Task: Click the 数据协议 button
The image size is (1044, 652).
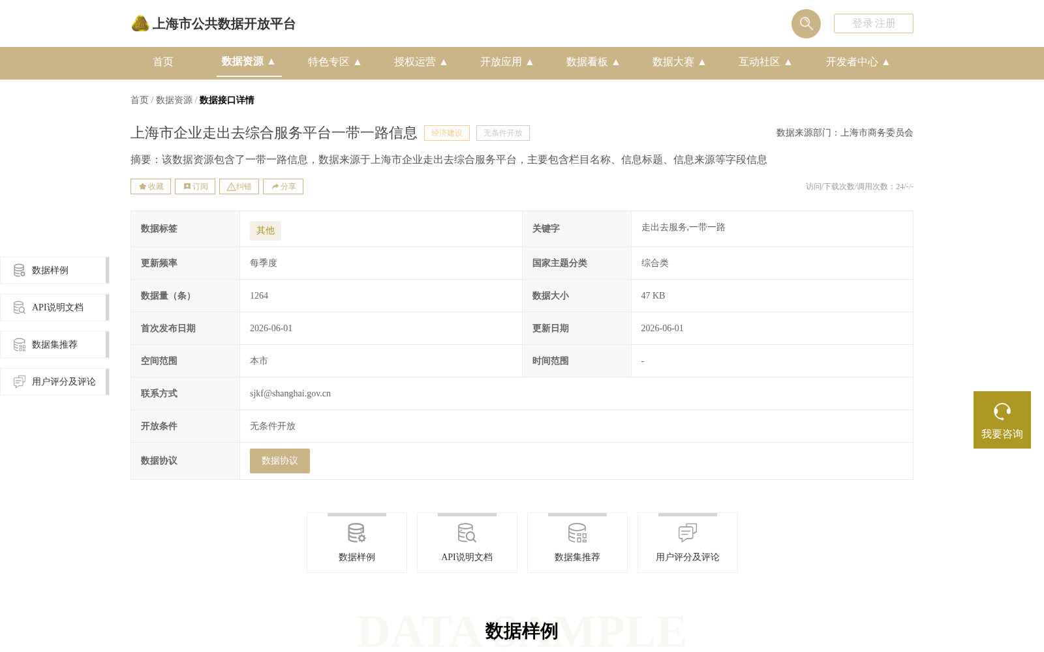Action: click(x=280, y=461)
